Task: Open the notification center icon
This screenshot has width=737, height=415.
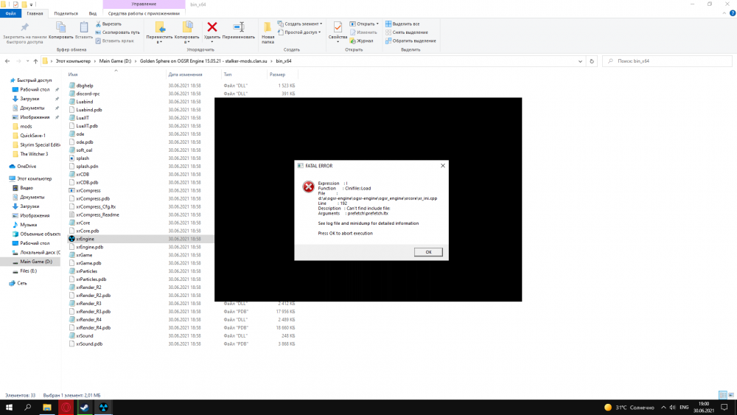Action: click(724, 408)
